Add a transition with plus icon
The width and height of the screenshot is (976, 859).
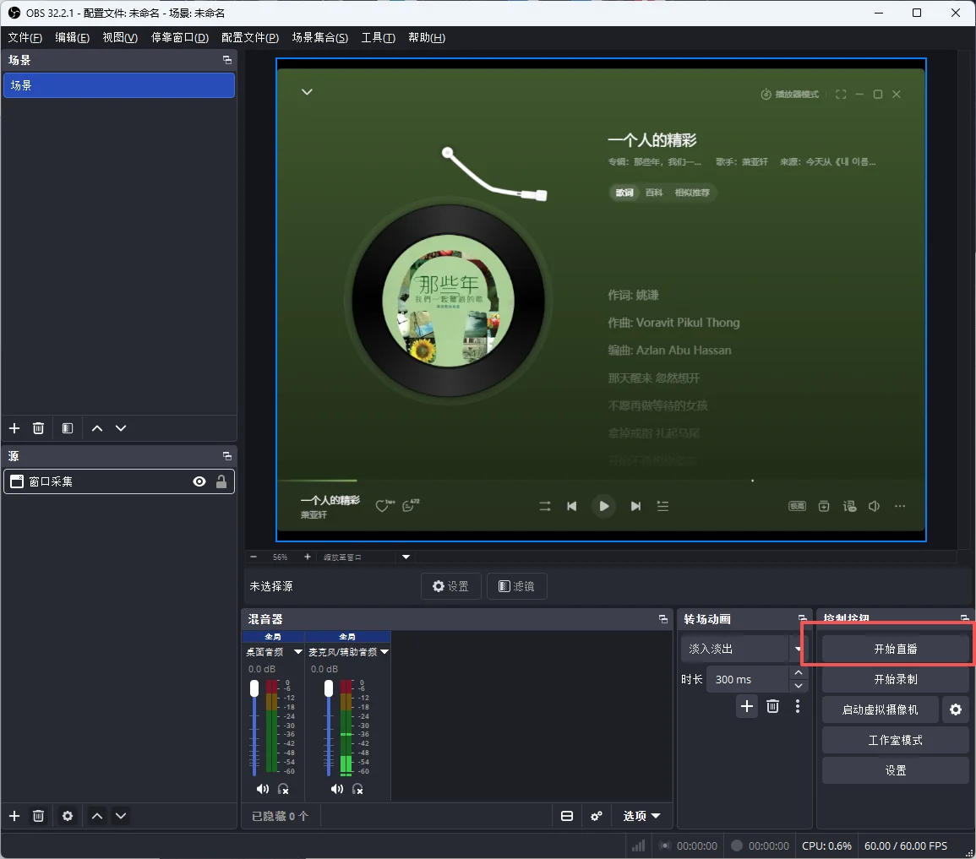pos(747,706)
